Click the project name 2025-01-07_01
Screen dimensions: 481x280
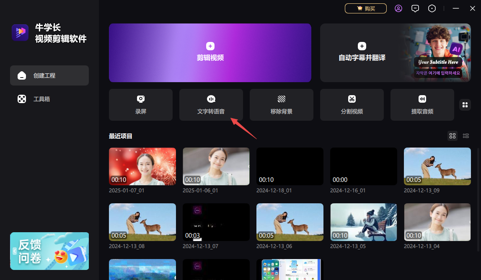[127, 190]
